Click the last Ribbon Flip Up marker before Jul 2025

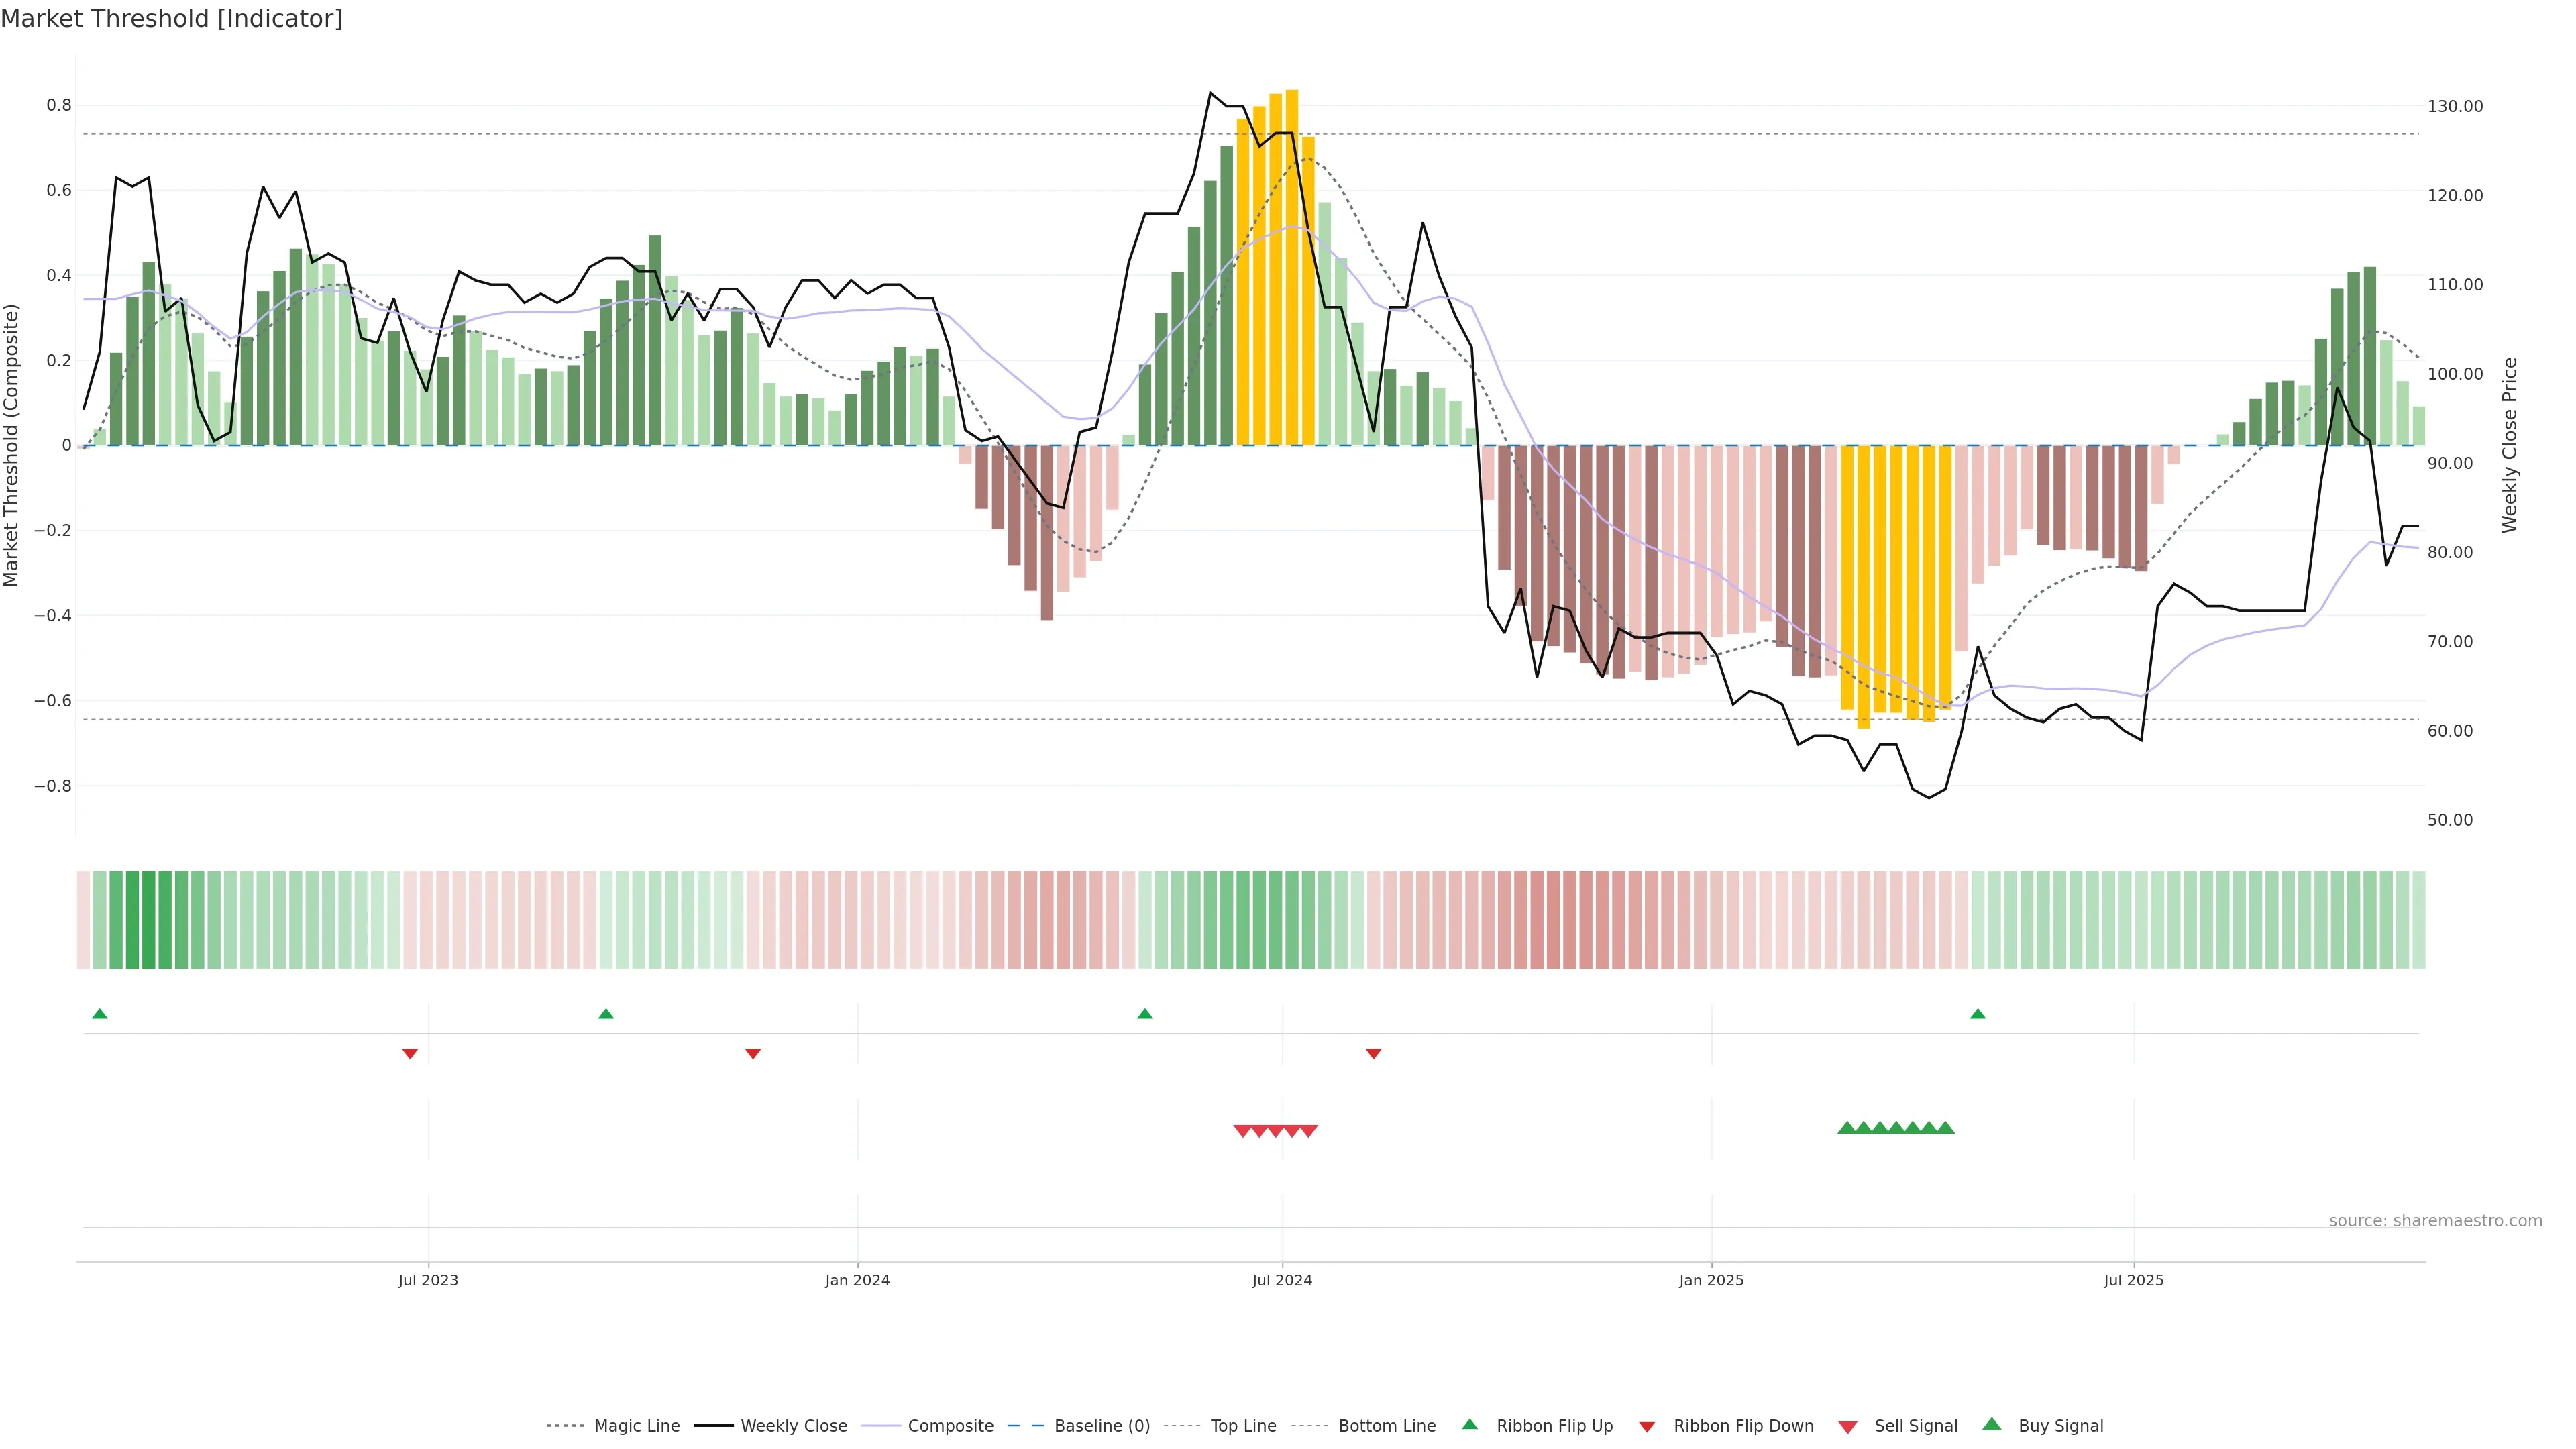point(1977,1014)
